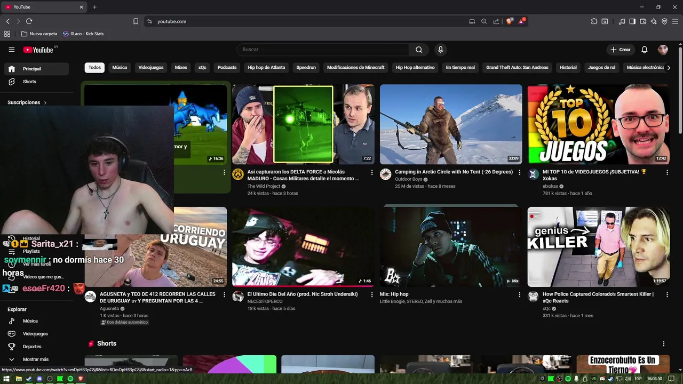Image resolution: width=683 pixels, height=384 pixels.
Task: Open the notifications bell
Action: click(645, 50)
